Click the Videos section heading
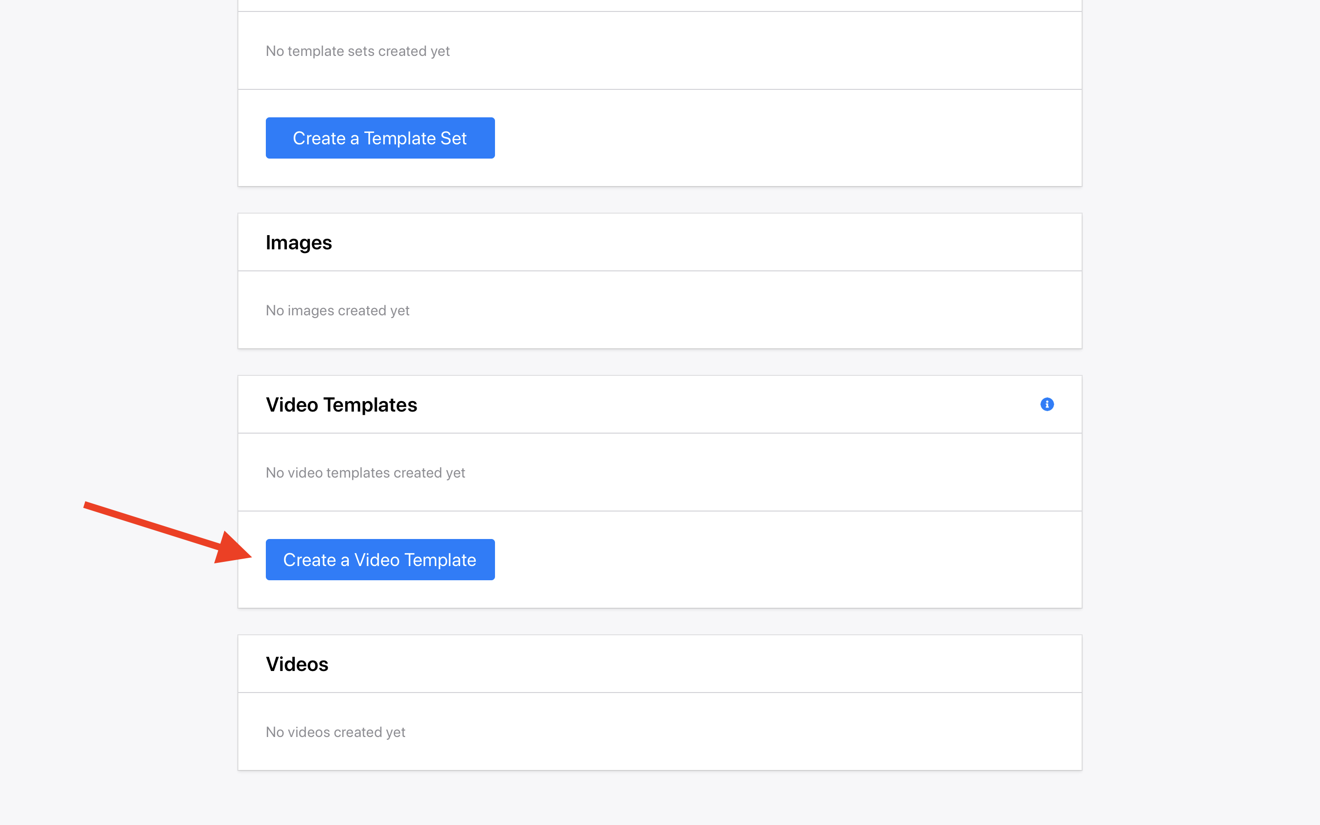 point(297,664)
